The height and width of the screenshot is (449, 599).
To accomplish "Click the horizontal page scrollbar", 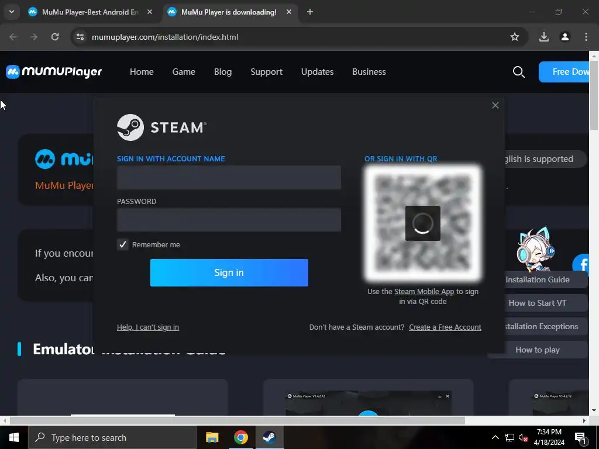I will point(237,421).
